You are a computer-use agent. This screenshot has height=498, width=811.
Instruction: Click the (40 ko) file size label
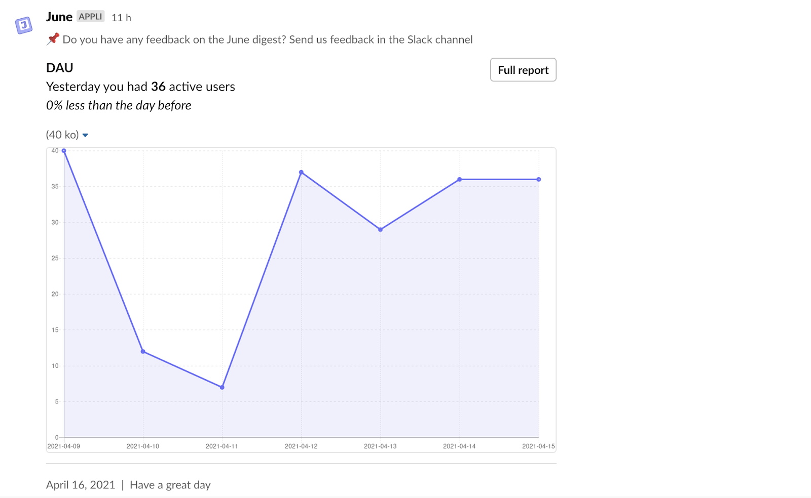(62, 135)
